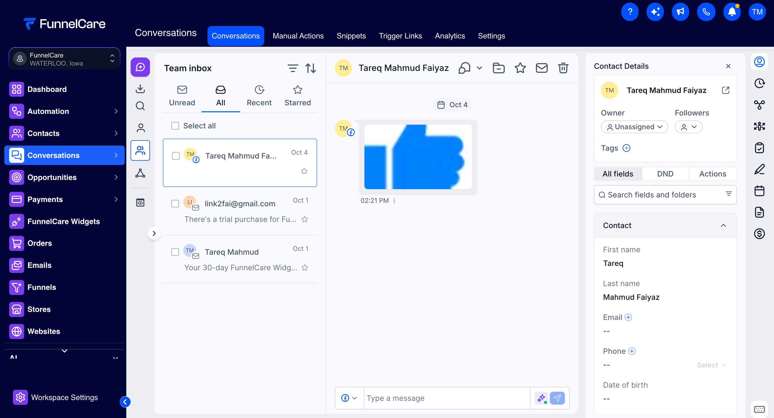Open the phone dialer icon
Image resolution: width=774 pixels, height=418 pixels.
click(x=706, y=12)
